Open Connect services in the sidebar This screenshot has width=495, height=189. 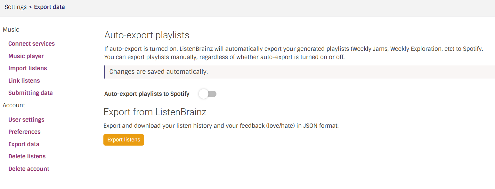tap(31, 44)
